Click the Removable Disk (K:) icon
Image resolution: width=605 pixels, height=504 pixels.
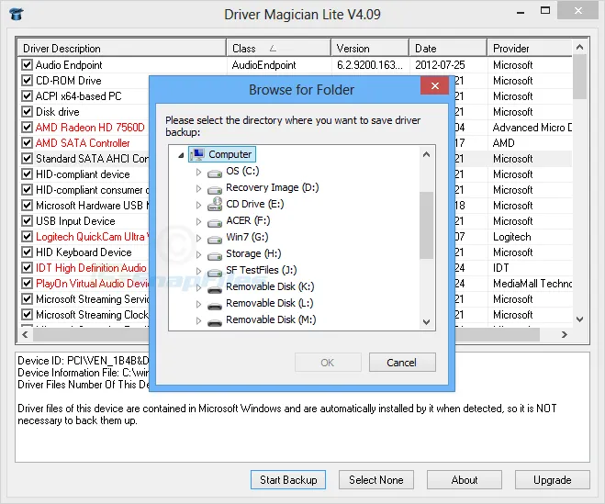215,289
